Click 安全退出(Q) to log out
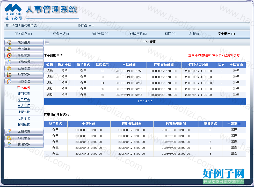Image resolution: width=254 pixels, height=187 pixels. (x=226, y=34)
